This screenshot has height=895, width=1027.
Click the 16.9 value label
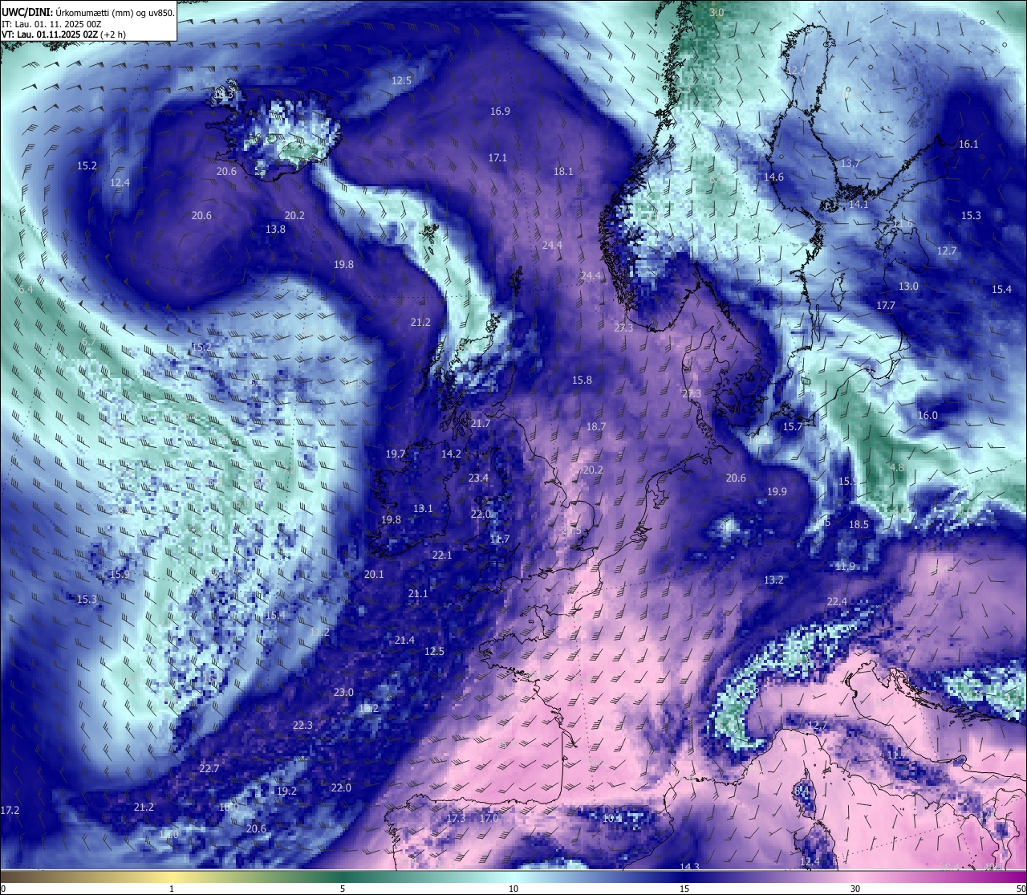click(500, 111)
